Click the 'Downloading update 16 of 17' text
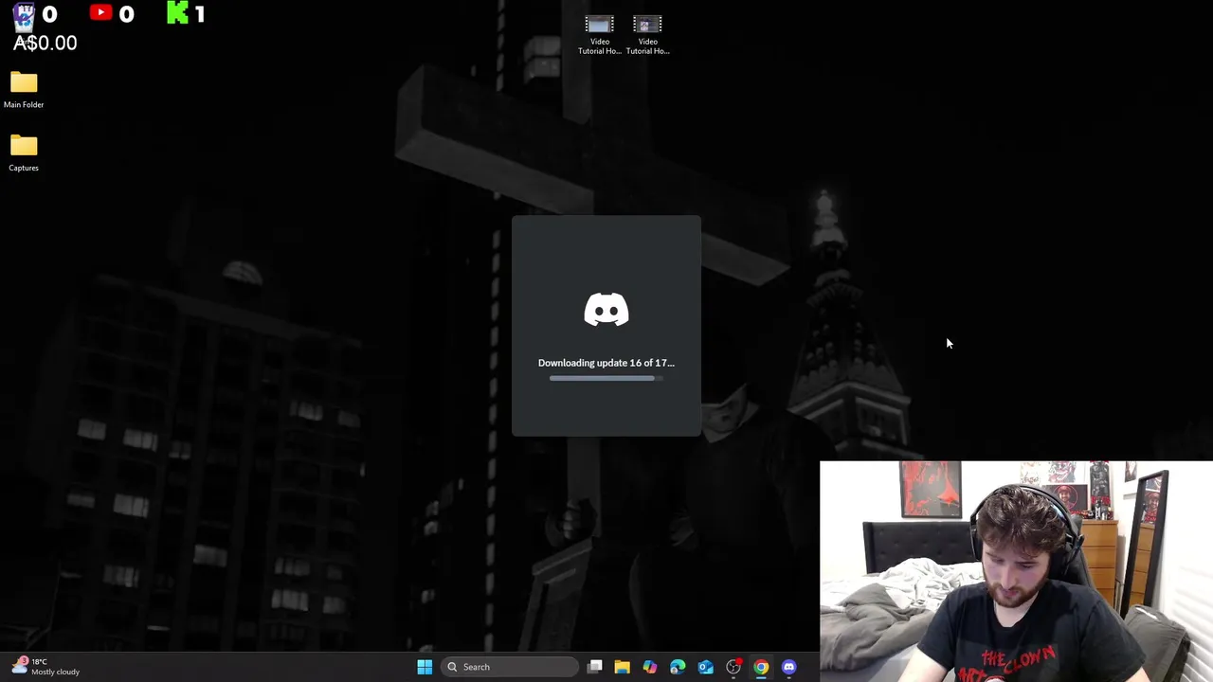The width and height of the screenshot is (1213, 682). [606, 363]
